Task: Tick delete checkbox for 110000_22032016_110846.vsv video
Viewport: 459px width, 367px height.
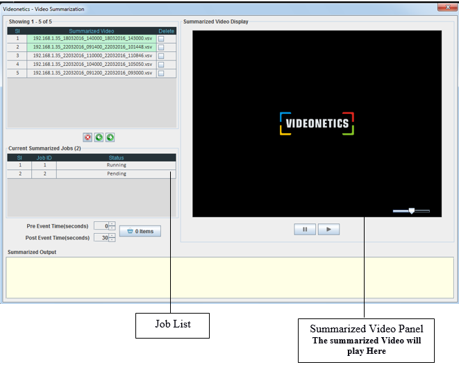Action: (161, 56)
